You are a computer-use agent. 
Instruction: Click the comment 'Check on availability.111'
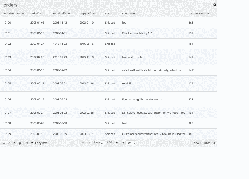137,33
